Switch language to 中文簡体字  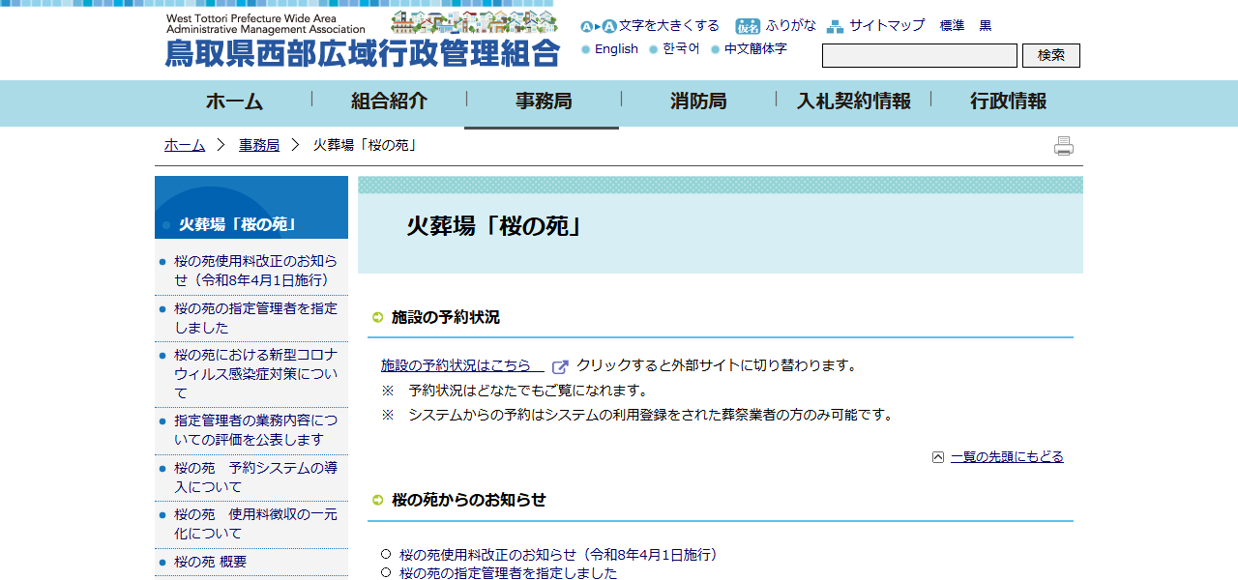coord(755,49)
